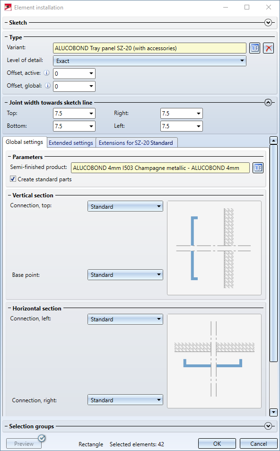280x451 pixels.
Task: Open the Left joint width dropdown
Action: pyautogui.click(x=182, y=126)
